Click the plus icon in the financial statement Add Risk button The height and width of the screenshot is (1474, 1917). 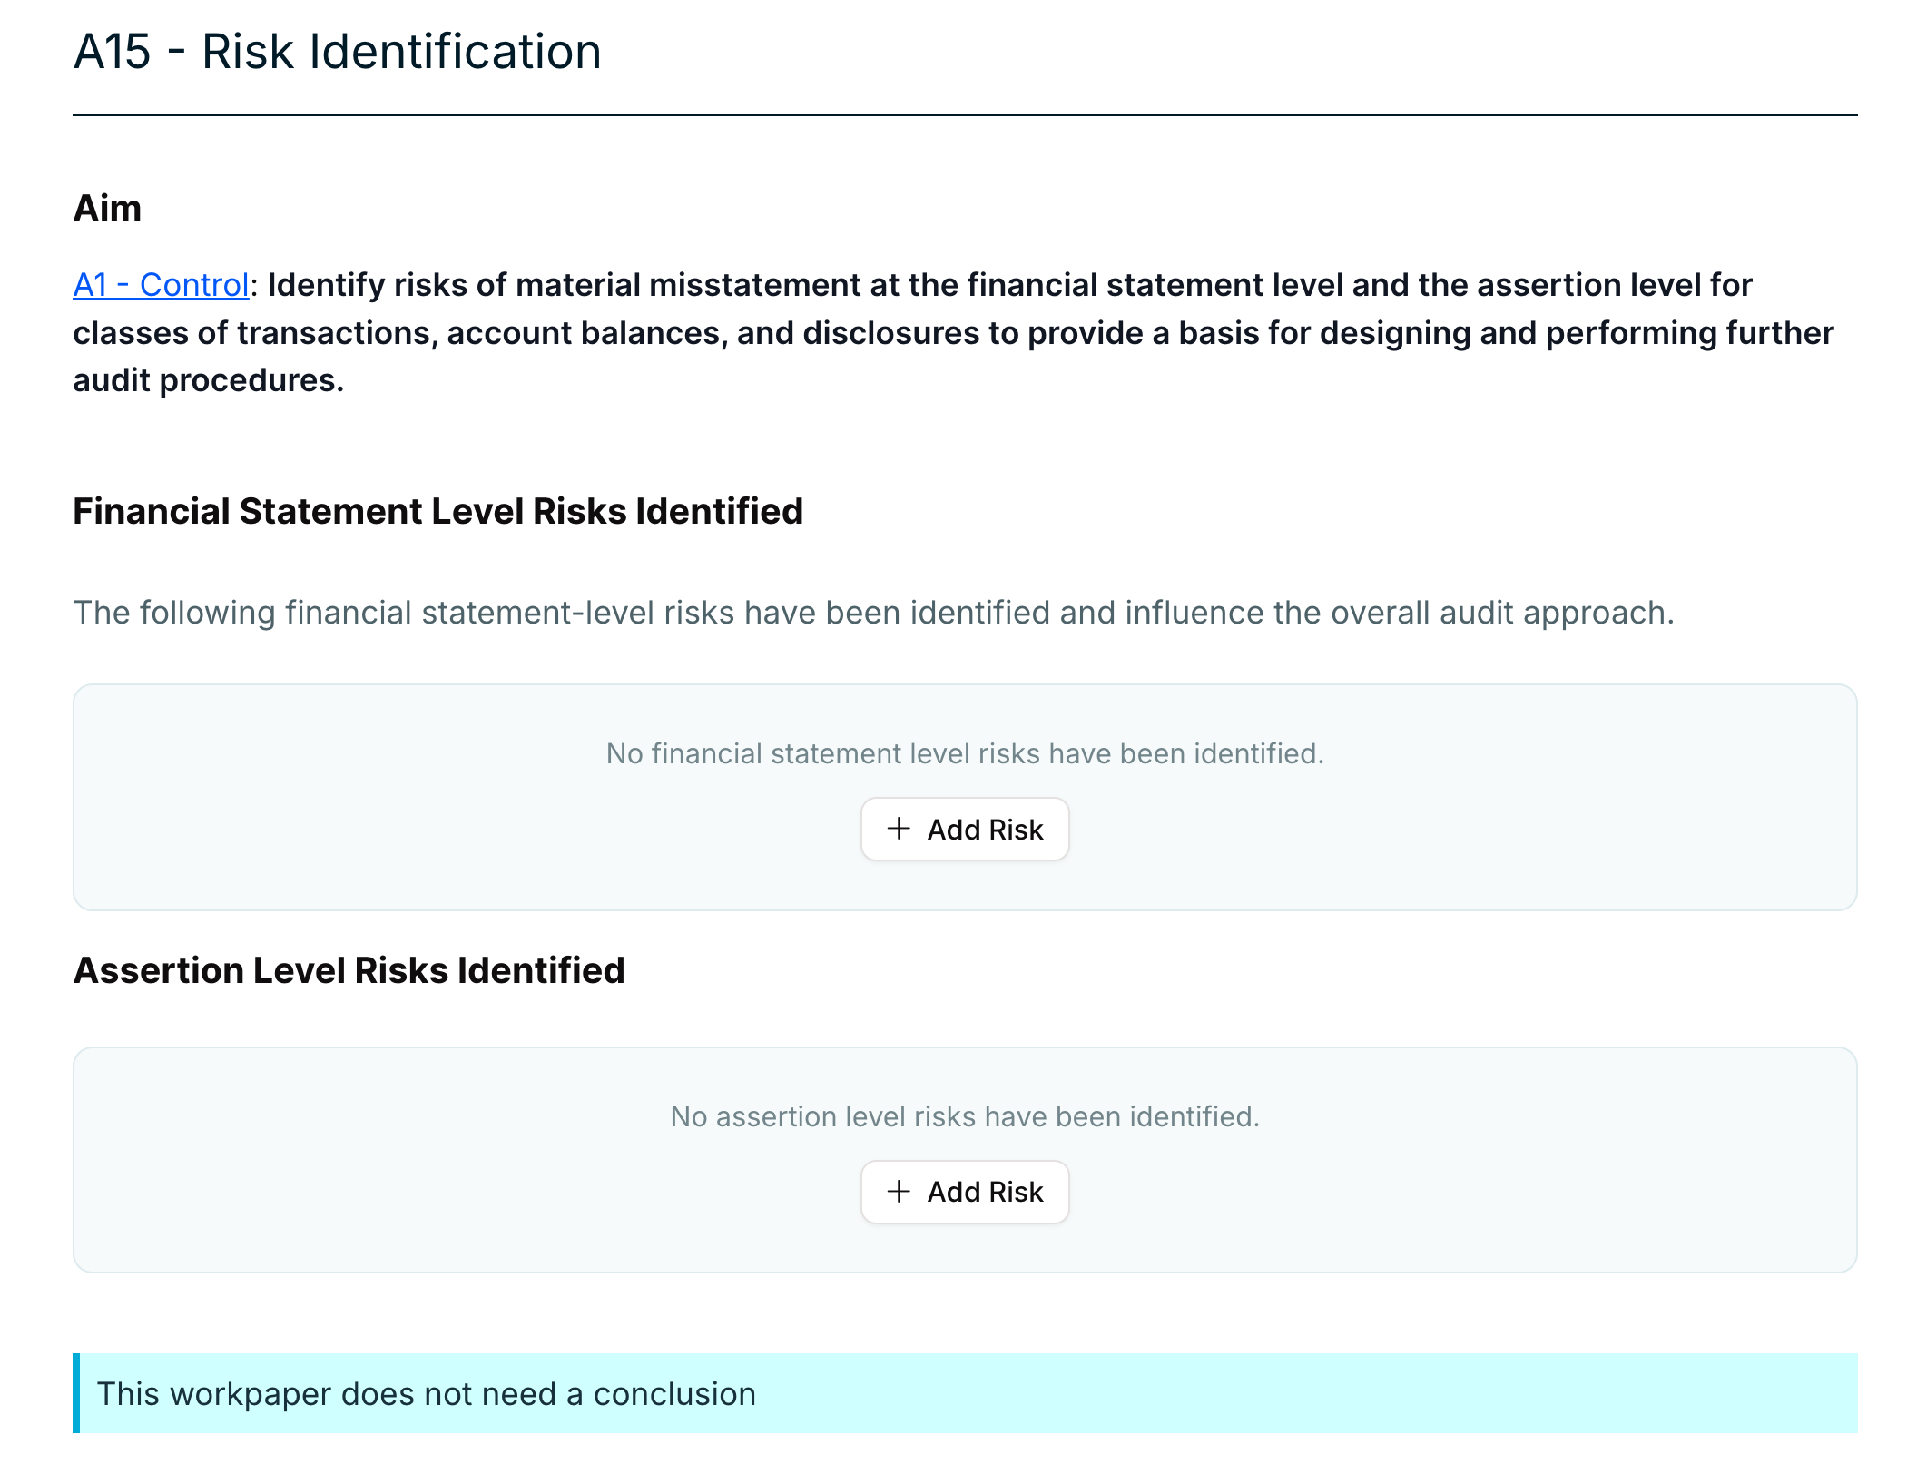click(899, 829)
